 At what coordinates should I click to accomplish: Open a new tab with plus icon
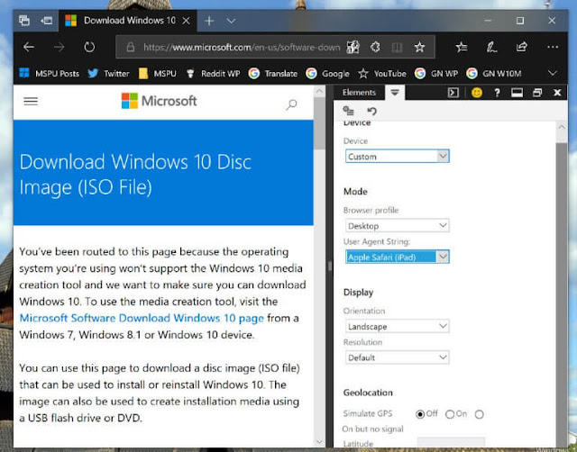point(209,21)
